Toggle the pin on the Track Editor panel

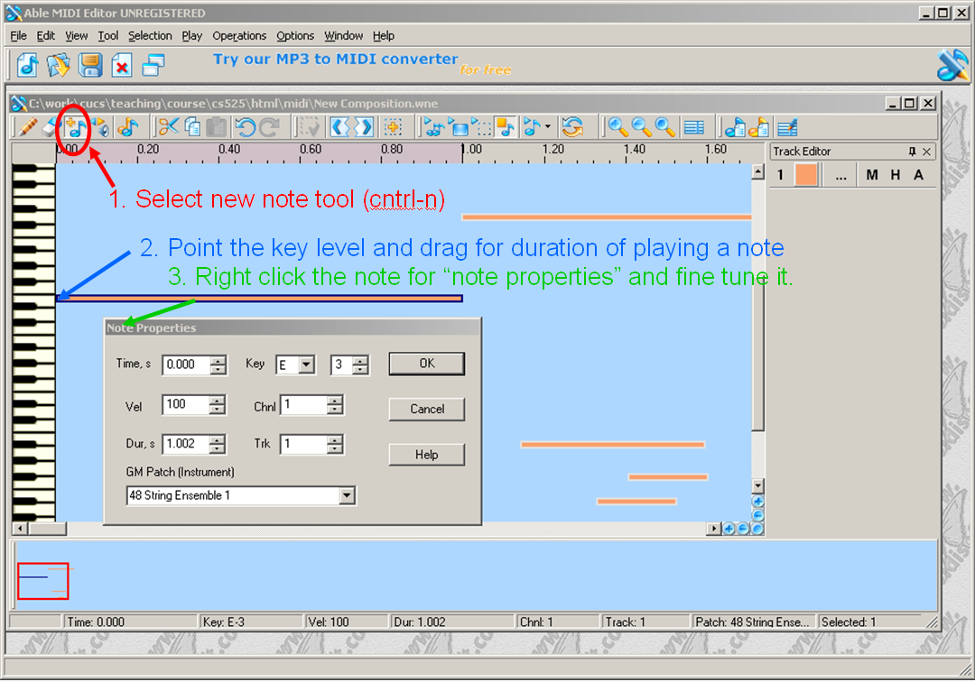click(x=913, y=151)
